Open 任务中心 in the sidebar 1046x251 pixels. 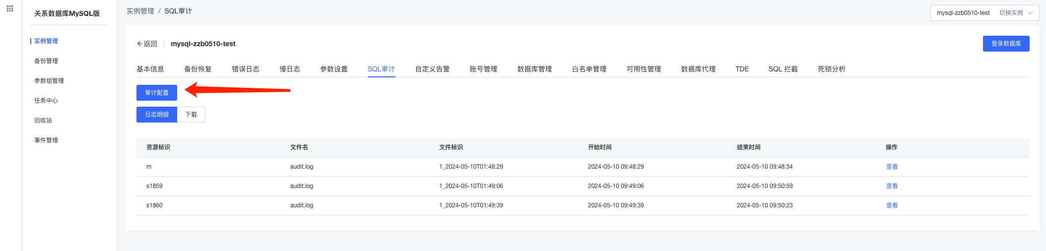coord(46,101)
